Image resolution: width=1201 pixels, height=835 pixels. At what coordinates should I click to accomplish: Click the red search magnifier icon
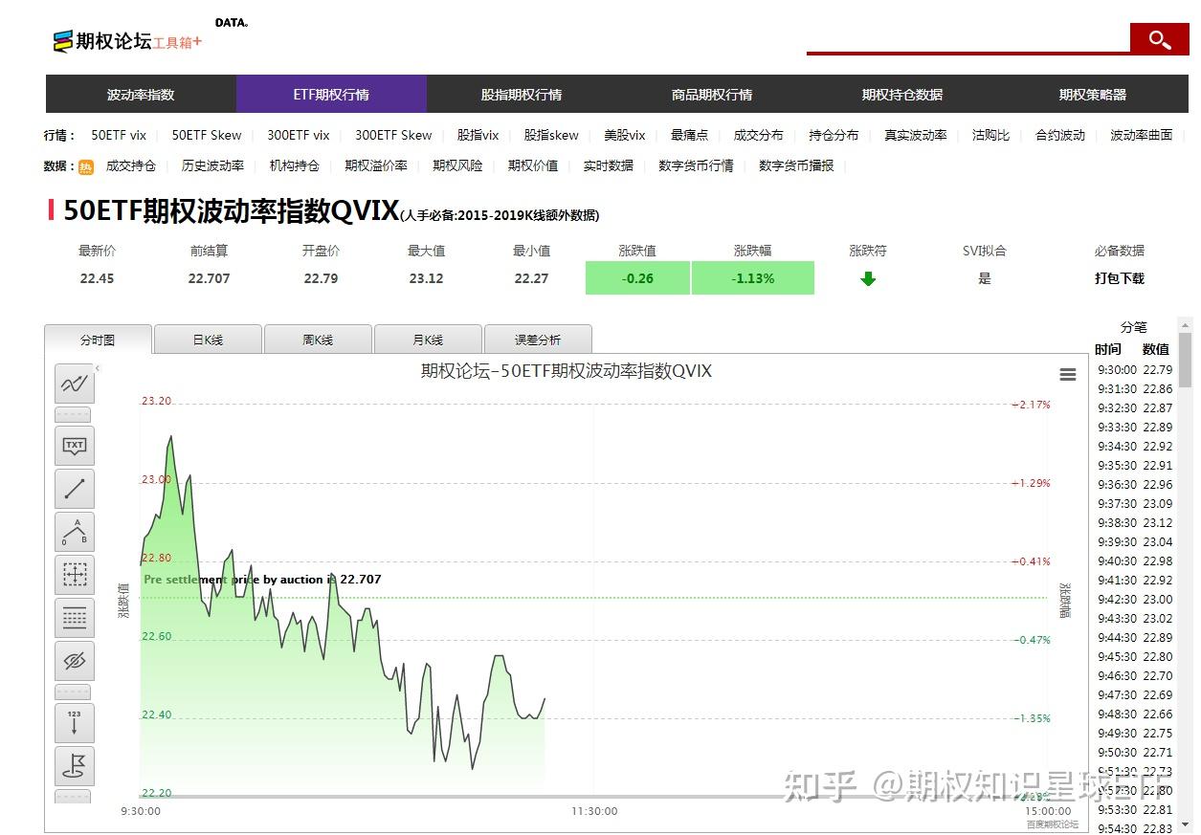click(x=1159, y=39)
